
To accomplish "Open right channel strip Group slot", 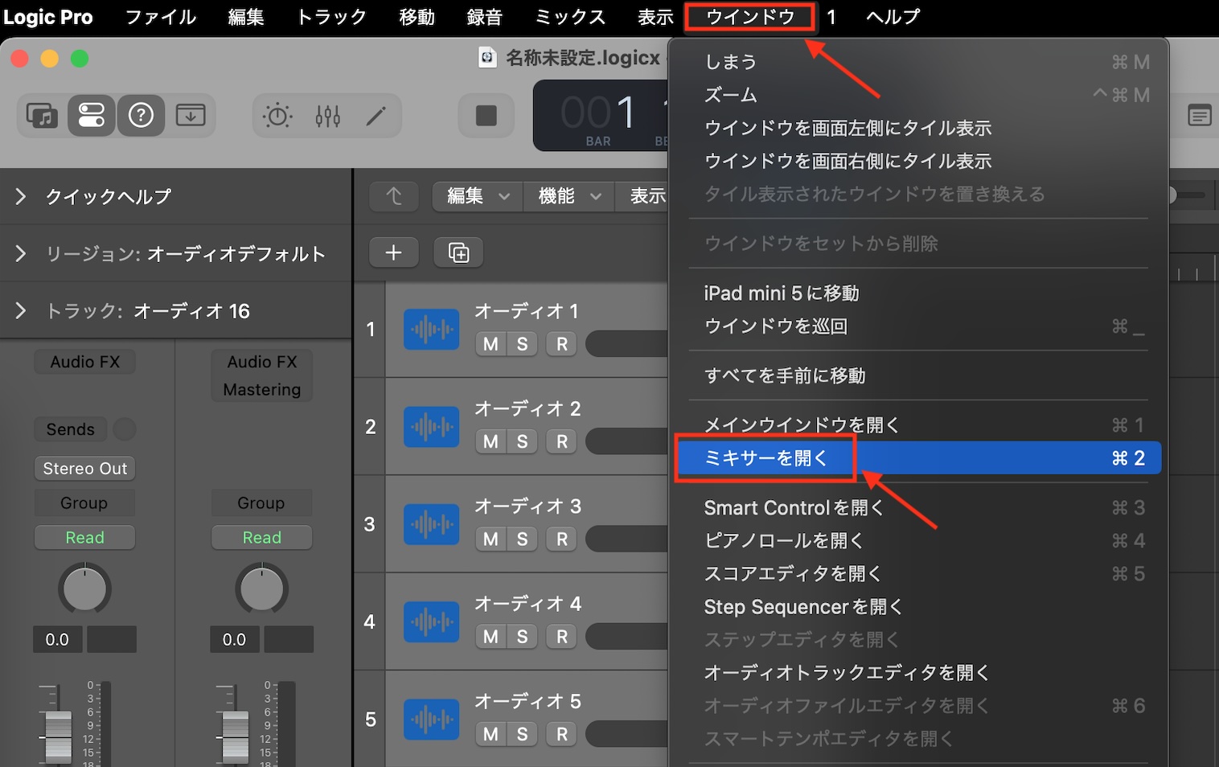I will 261,502.
